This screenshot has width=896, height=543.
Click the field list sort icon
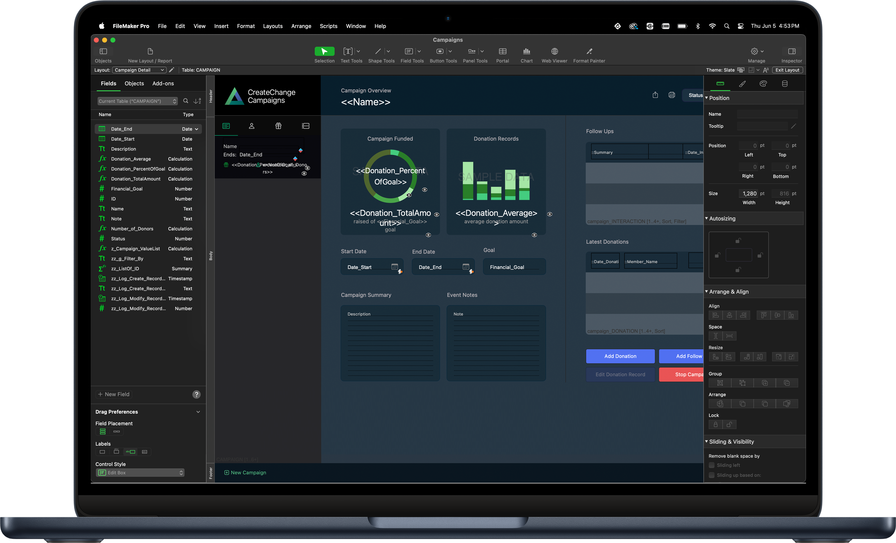point(197,101)
